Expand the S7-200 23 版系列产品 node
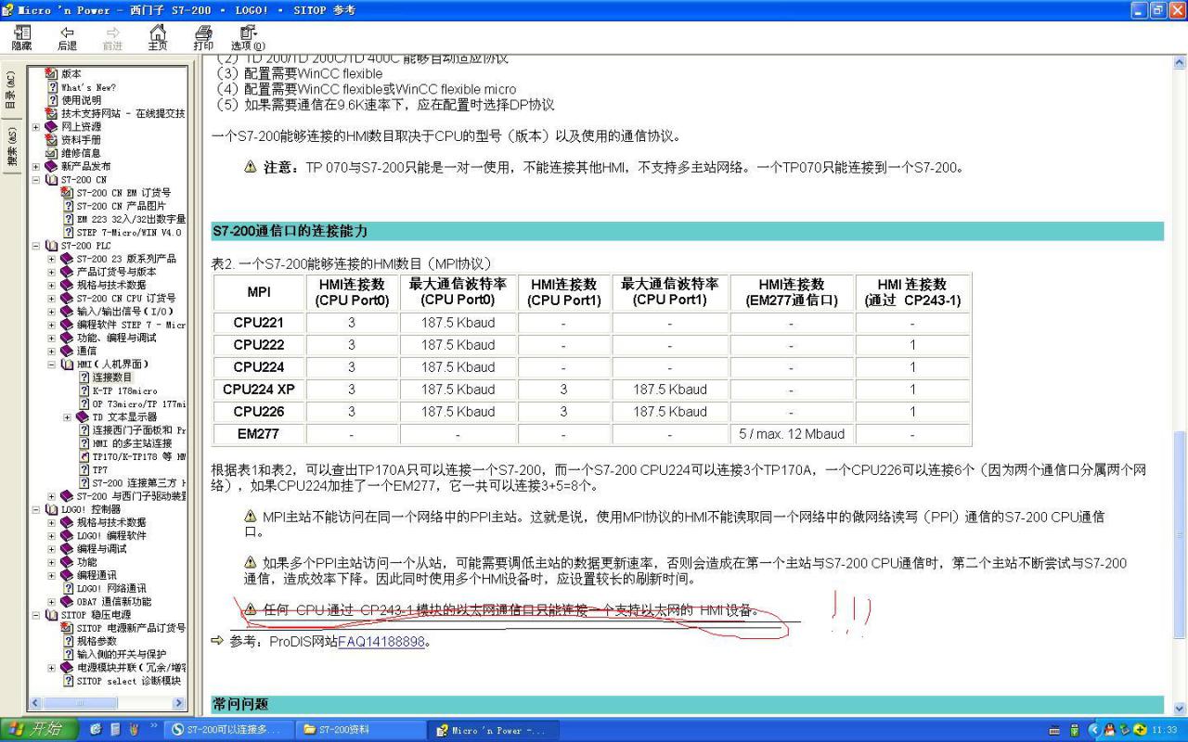 pos(52,259)
